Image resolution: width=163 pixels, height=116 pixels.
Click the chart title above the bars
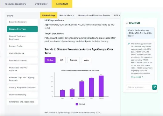tap(80, 70)
